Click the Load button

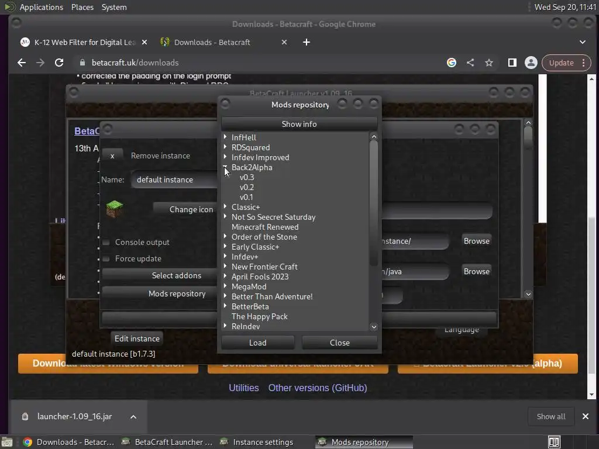point(258,343)
